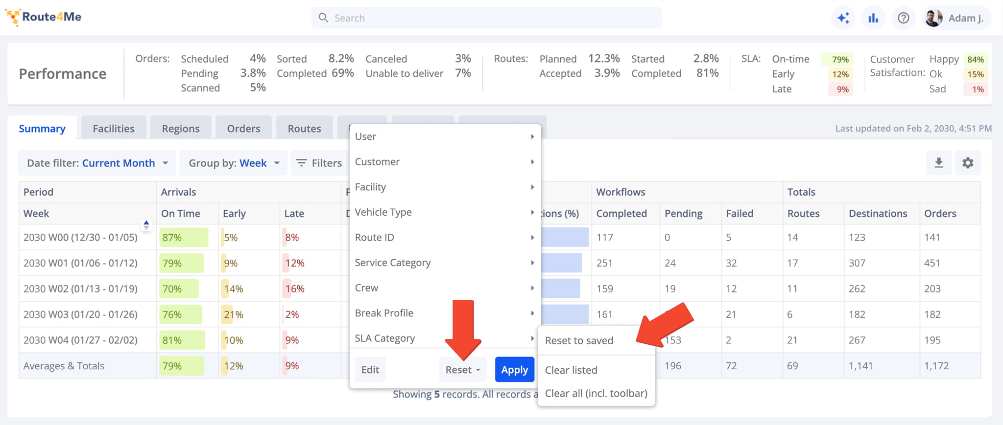Switch to the Regions tab

click(181, 129)
